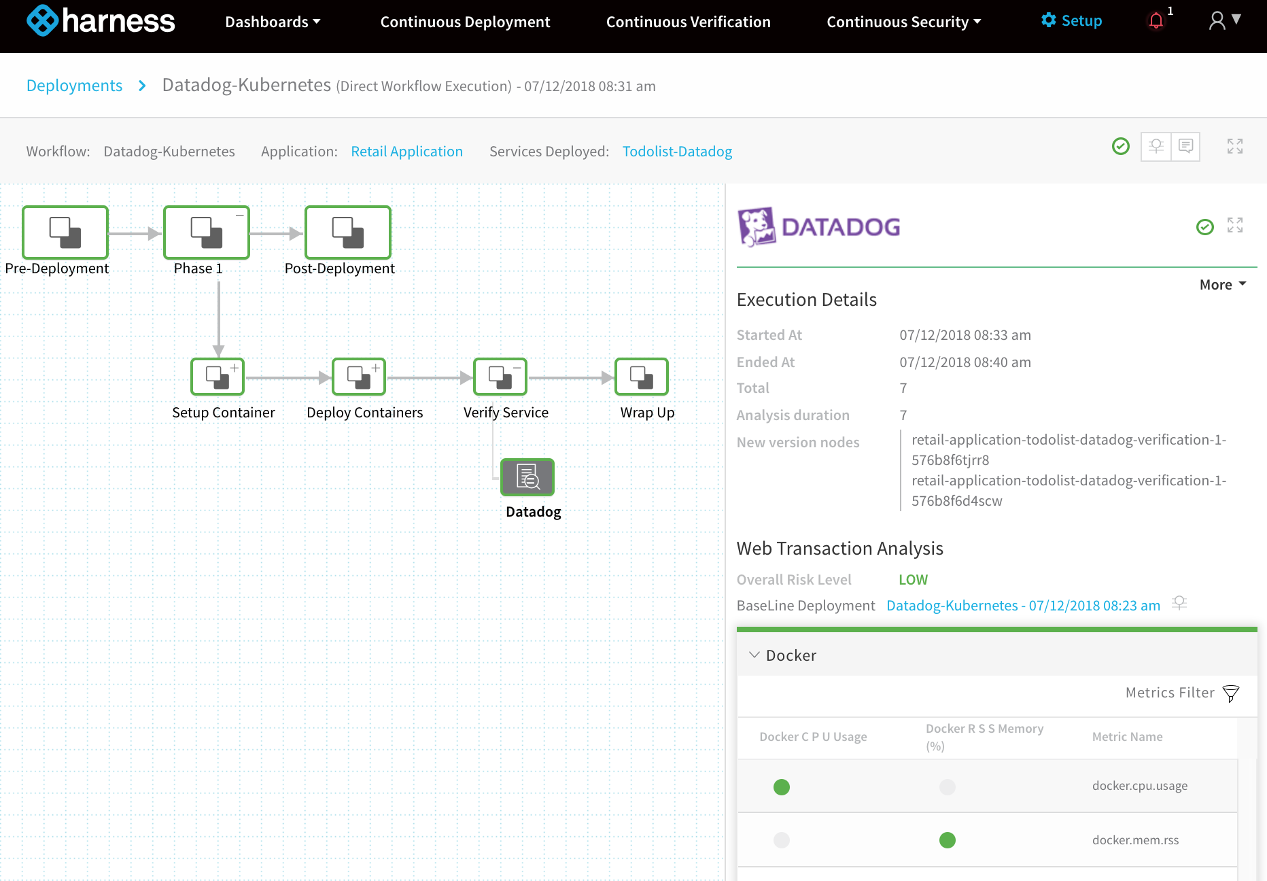
Task: Expand the Datadog details panel fullscreen
Action: (1234, 225)
